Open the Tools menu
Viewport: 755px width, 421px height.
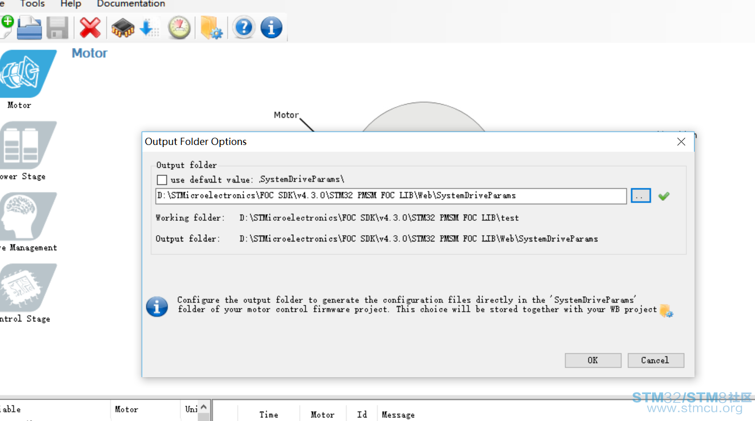[33, 4]
